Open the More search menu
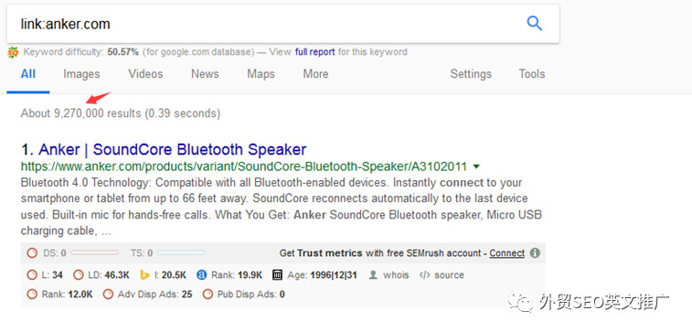 point(315,74)
